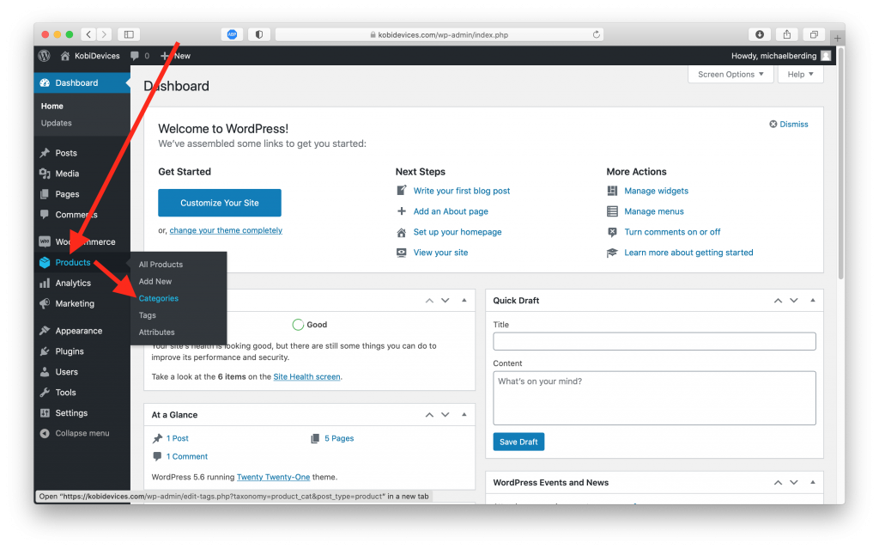Click the user avatar beside Howdy
The width and height of the screenshot is (879, 549).
(826, 56)
